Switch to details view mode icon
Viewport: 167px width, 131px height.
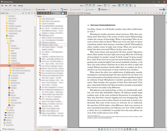(87, 6)
